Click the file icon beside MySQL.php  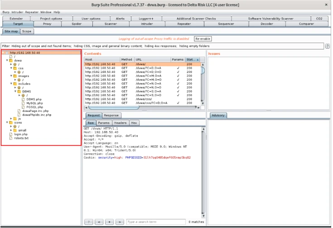(x=23, y=103)
